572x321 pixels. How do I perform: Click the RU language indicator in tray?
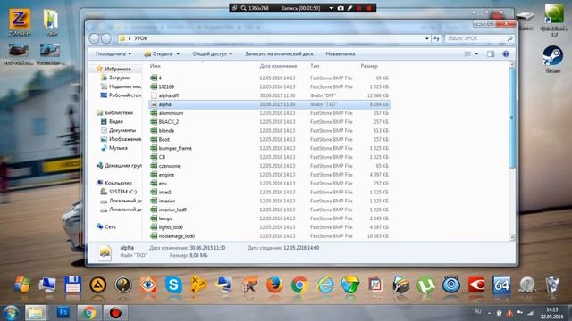coord(477,312)
